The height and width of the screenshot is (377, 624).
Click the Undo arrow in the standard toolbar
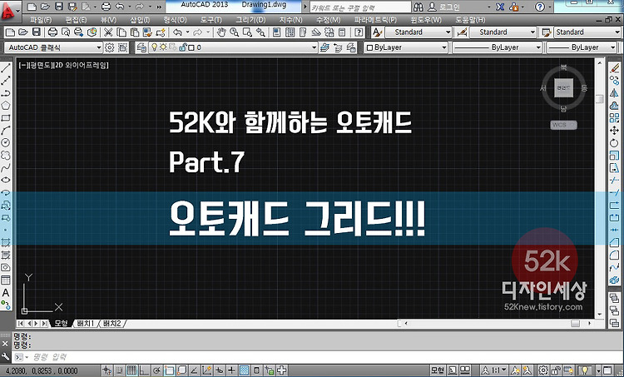pyautogui.click(x=177, y=32)
